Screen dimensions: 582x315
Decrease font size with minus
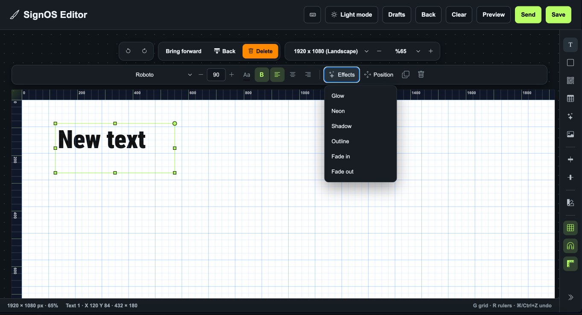click(x=201, y=75)
